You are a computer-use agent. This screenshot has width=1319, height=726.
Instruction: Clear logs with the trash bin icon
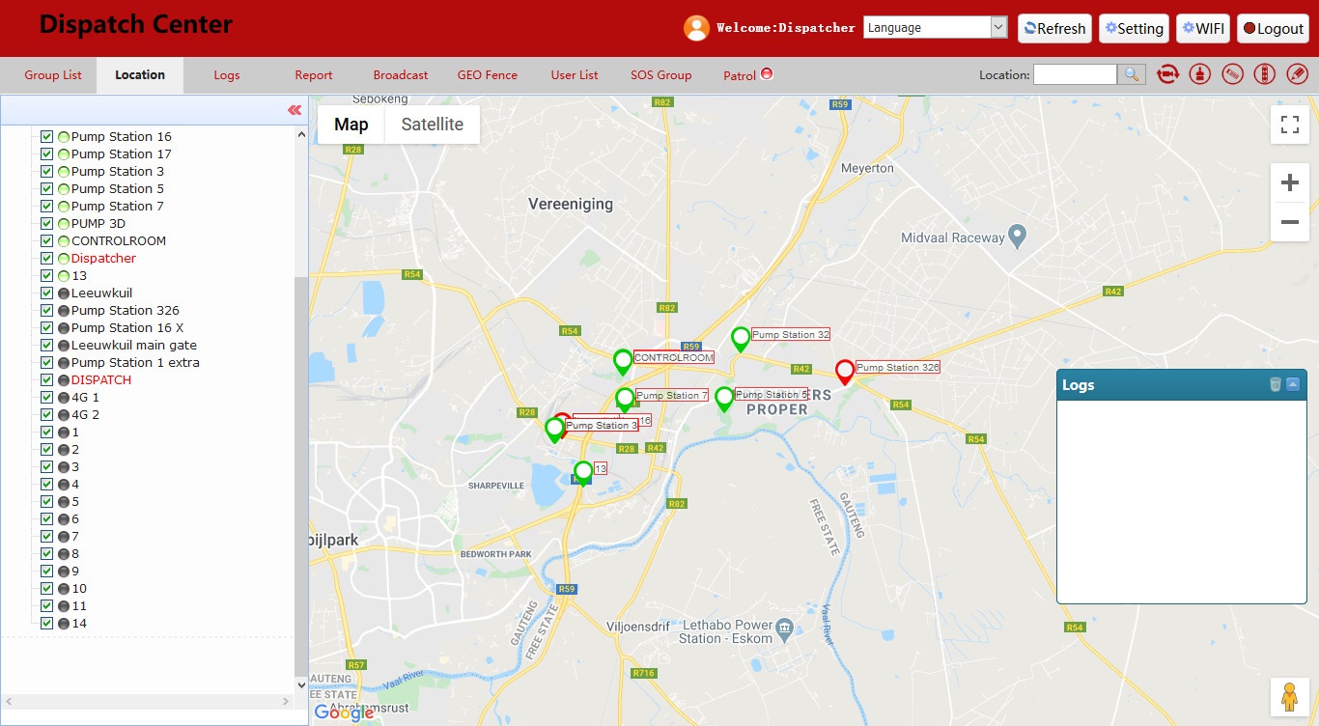click(x=1276, y=384)
